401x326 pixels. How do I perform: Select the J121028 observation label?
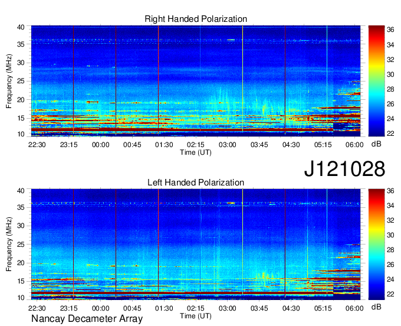click(344, 169)
